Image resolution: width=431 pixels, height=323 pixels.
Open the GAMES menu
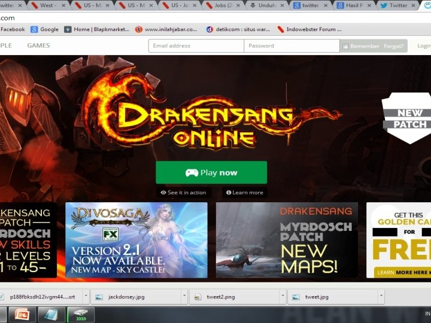pyautogui.click(x=38, y=45)
